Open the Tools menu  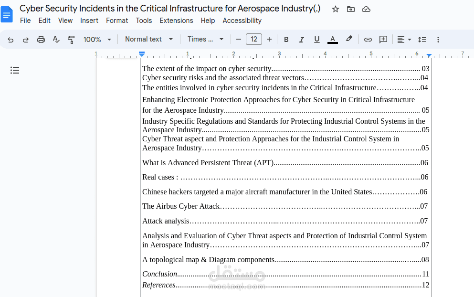[144, 21]
